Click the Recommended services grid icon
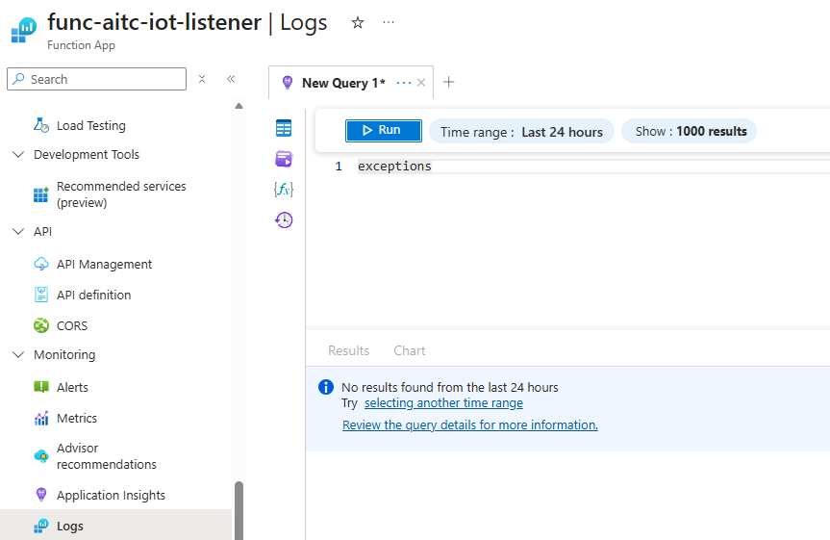830x540 pixels. click(41, 194)
